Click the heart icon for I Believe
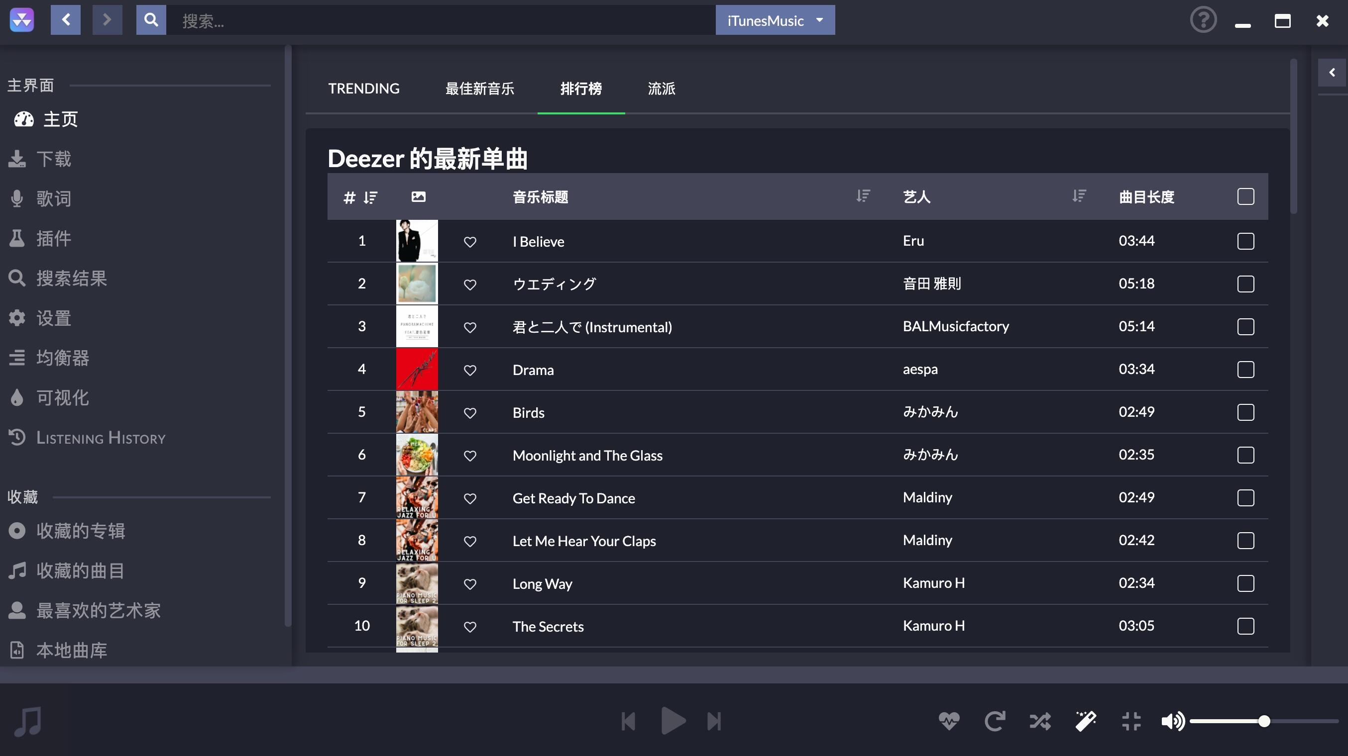Image resolution: width=1348 pixels, height=756 pixels. [470, 242]
